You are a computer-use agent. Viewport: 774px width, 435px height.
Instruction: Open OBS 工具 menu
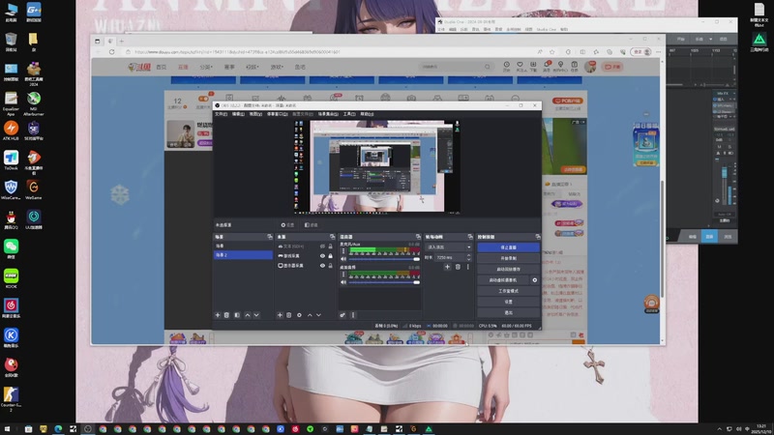pyautogui.click(x=349, y=114)
